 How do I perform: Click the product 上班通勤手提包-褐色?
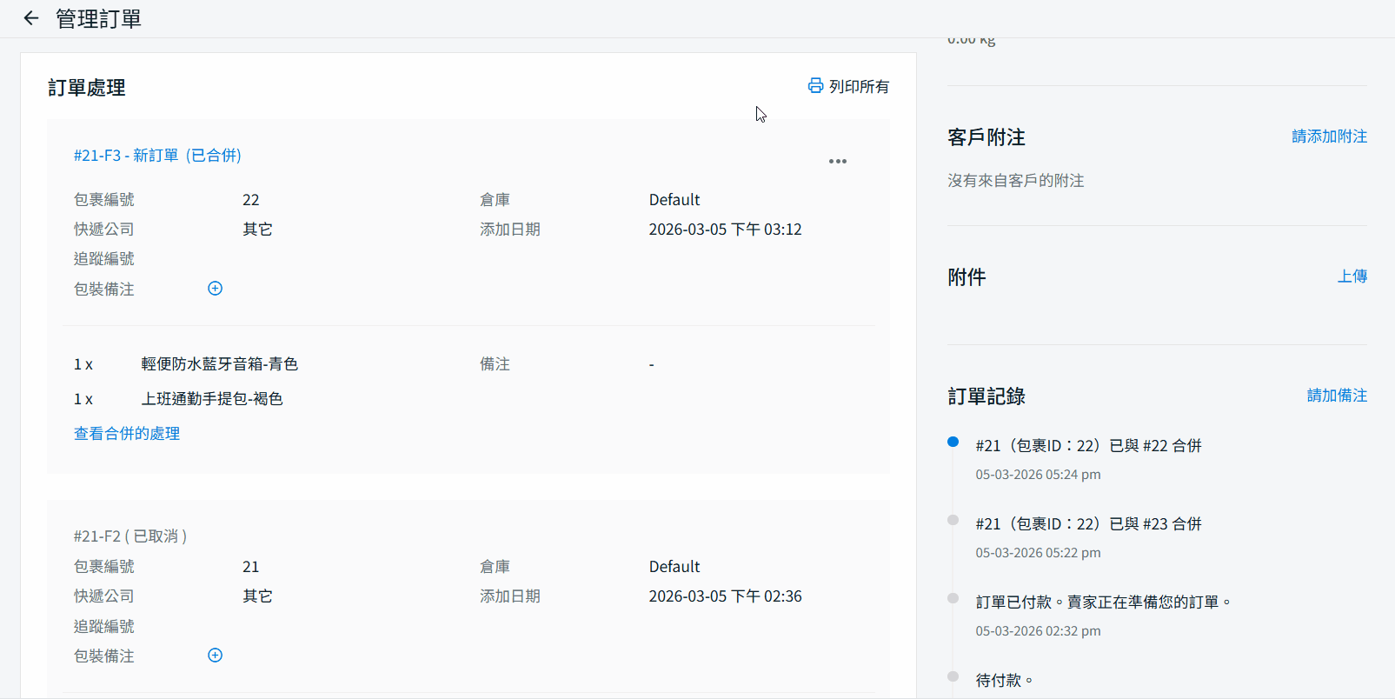click(x=212, y=399)
